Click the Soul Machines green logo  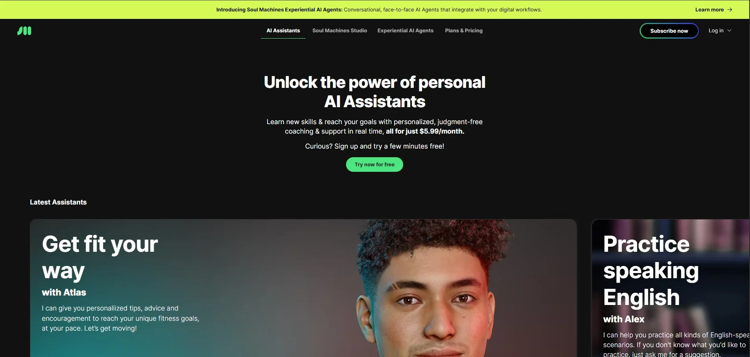[24, 31]
